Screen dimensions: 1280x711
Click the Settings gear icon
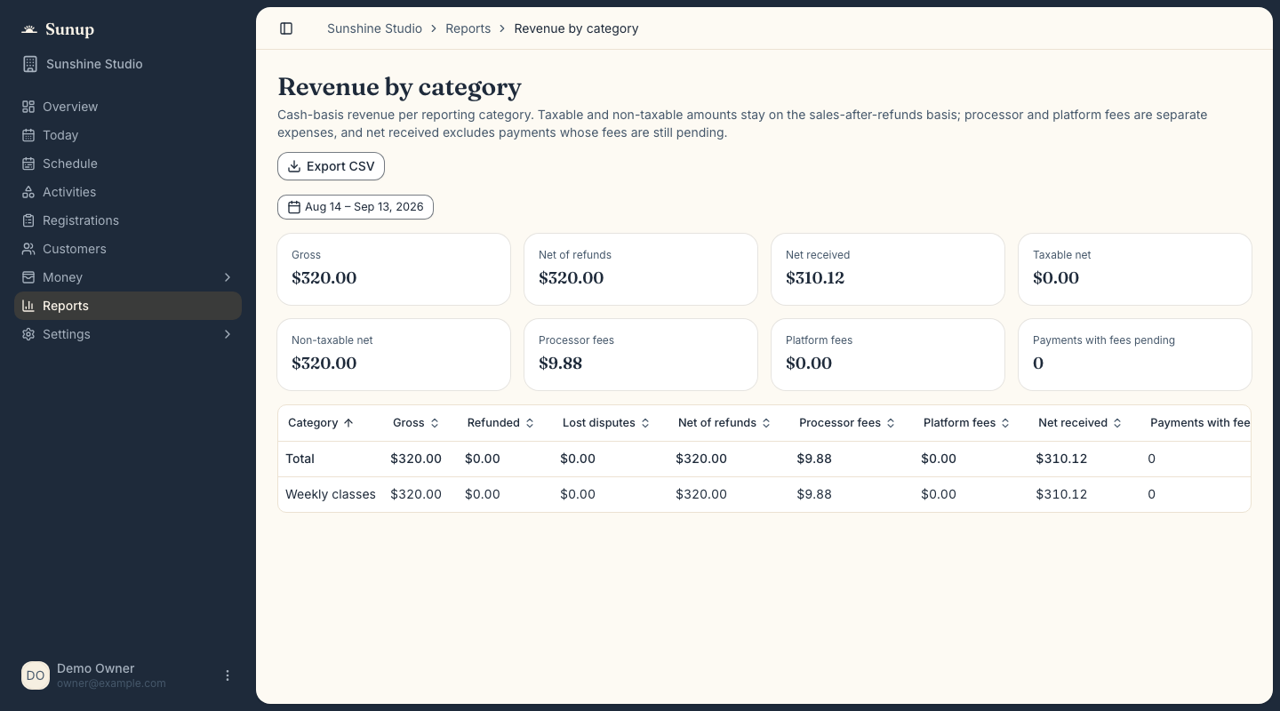tap(28, 334)
